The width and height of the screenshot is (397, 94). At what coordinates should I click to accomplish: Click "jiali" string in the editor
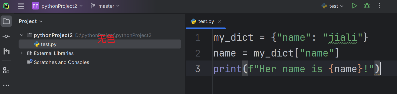click(x=343, y=37)
